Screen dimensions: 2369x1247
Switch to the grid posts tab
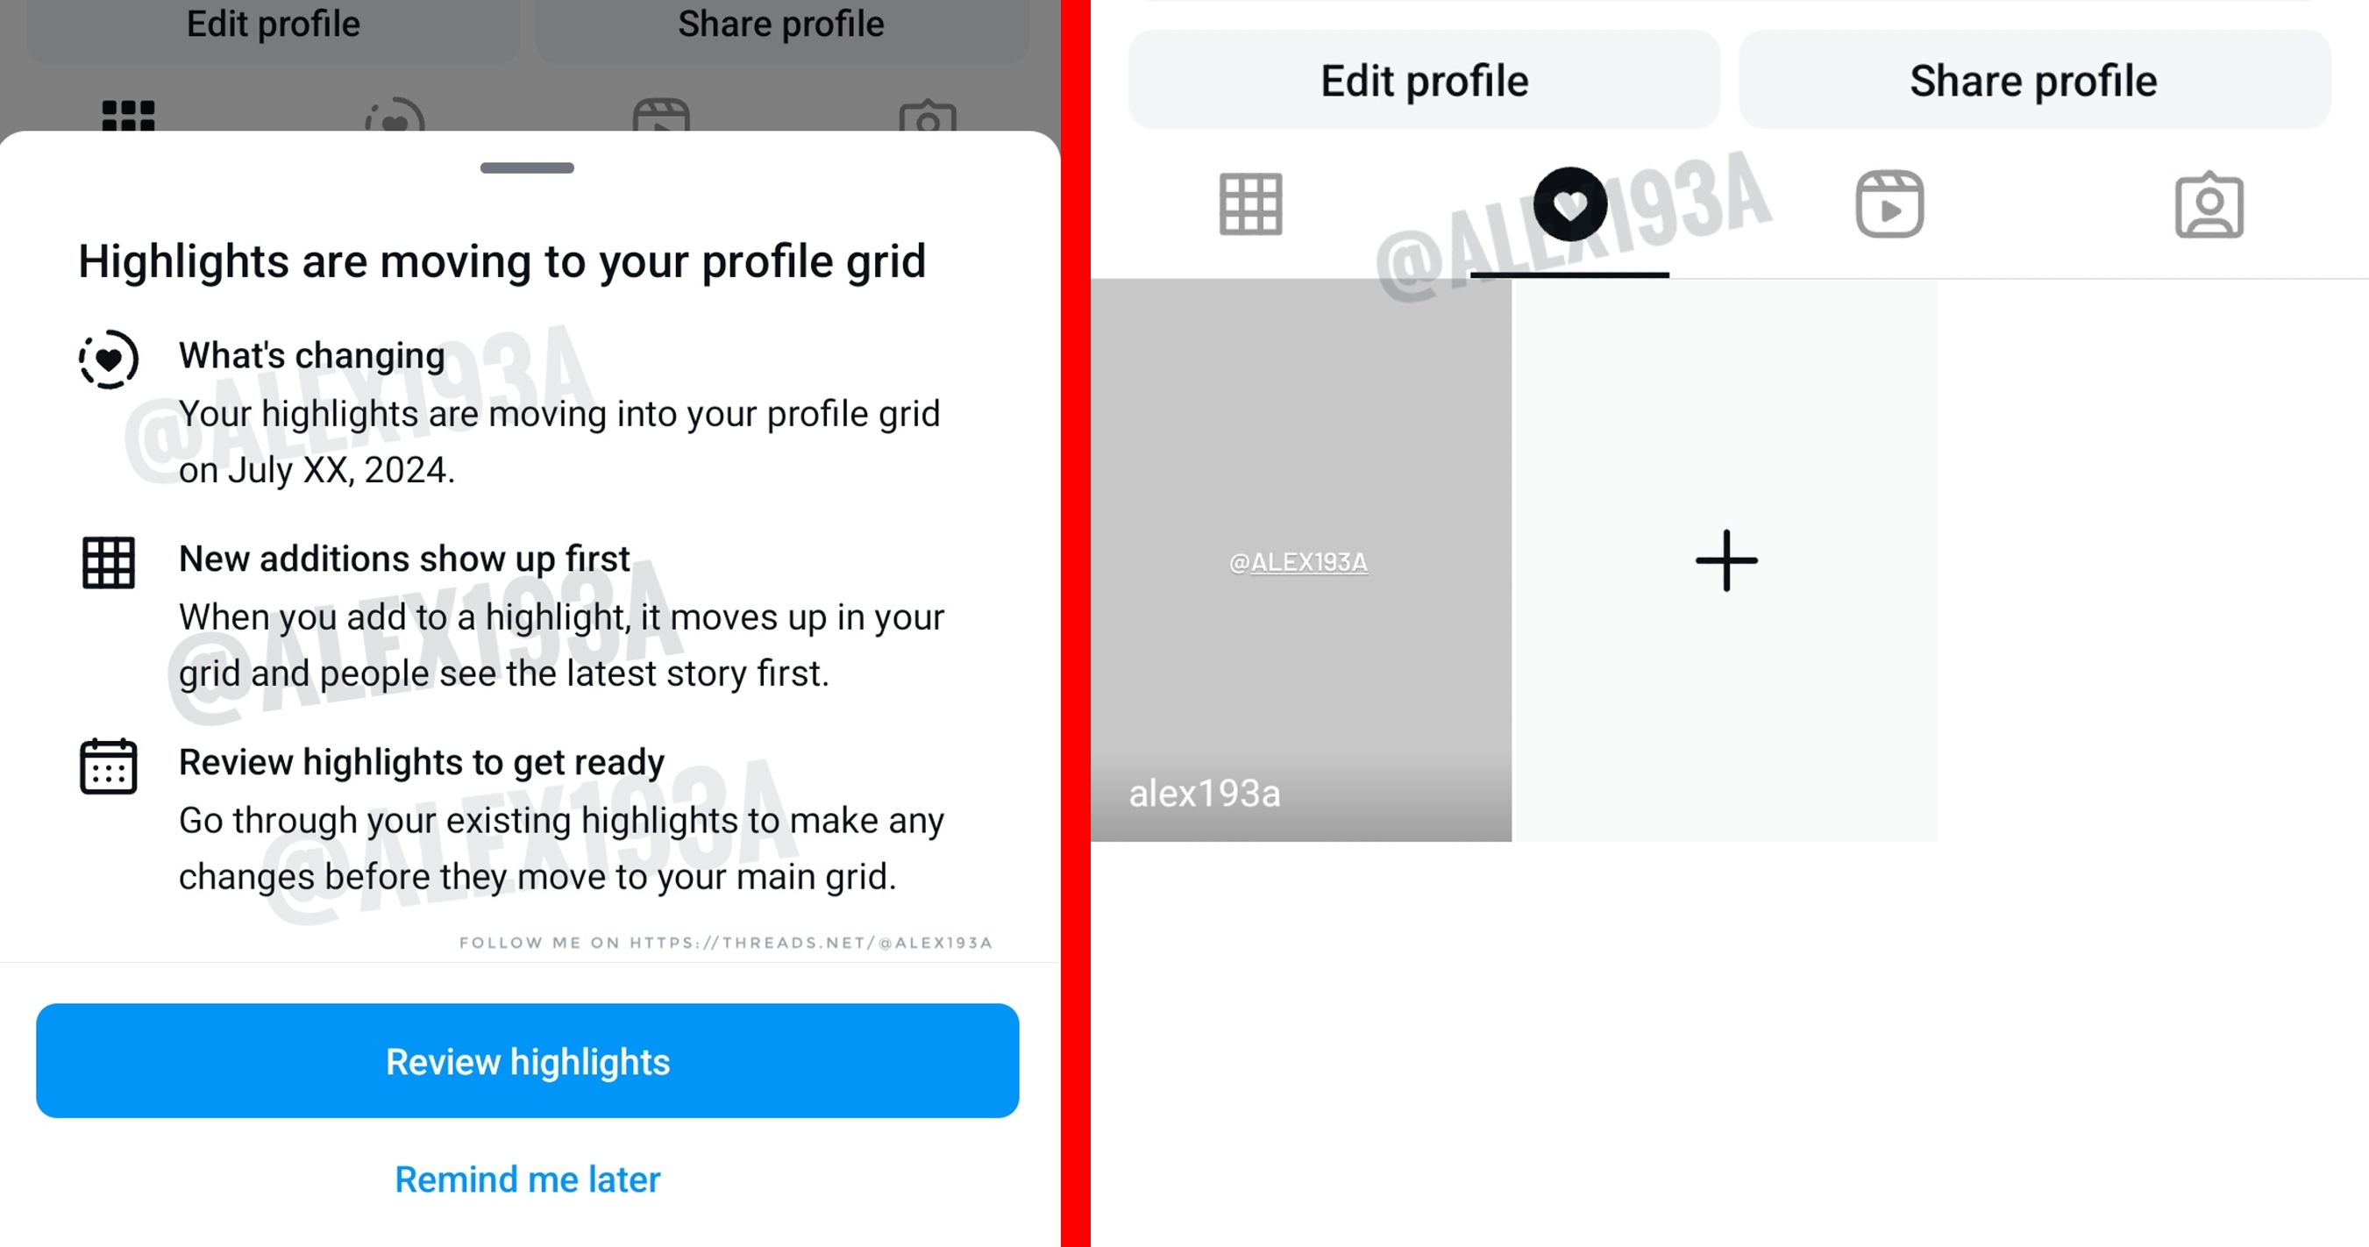[x=1254, y=205]
